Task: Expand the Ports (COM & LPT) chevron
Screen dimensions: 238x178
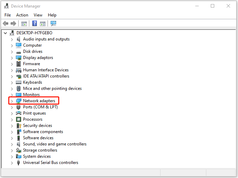Action: (x=12, y=107)
